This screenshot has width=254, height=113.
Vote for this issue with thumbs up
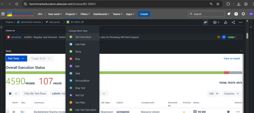point(226,22)
